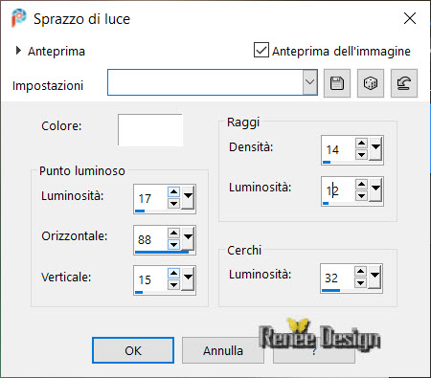Open Densità slider dropdown arrow
The height and width of the screenshot is (378, 431).
point(375,148)
